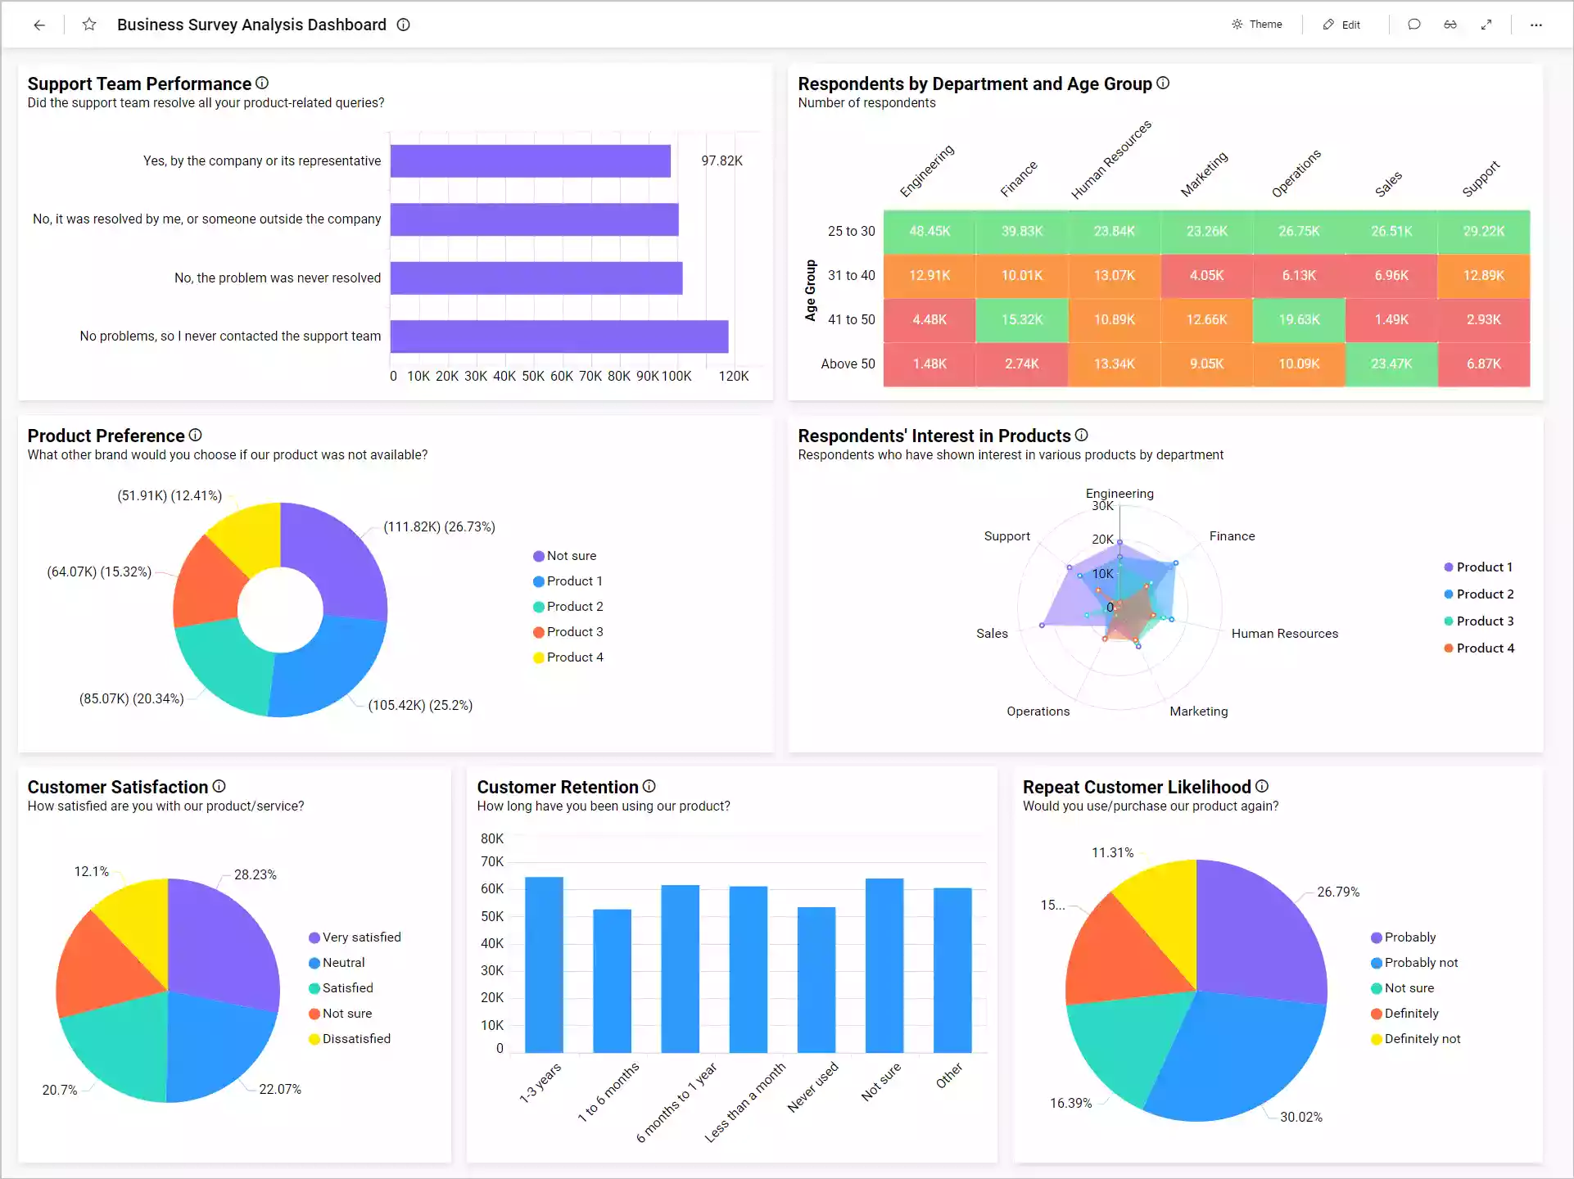Toggle Product 3 legend in Product Preference
Viewport: 1574px width, 1179px height.
click(x=574, y=632)
